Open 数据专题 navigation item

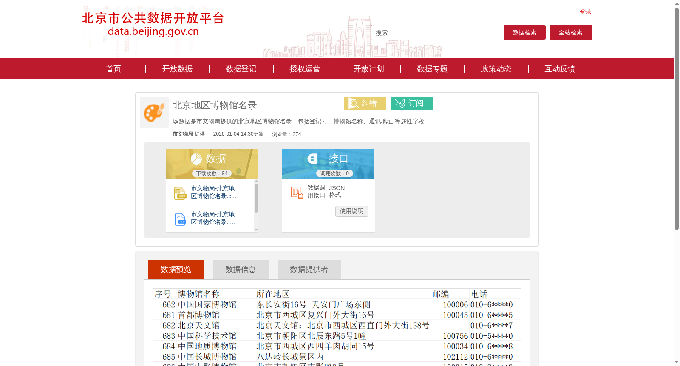tap(432, 69)
